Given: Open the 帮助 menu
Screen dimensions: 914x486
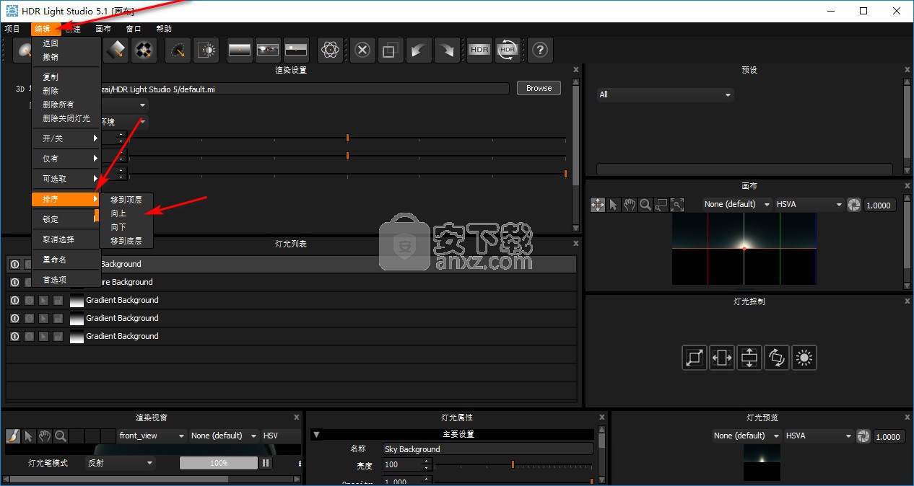Looking at the screenshot, I should pos(164,29).
